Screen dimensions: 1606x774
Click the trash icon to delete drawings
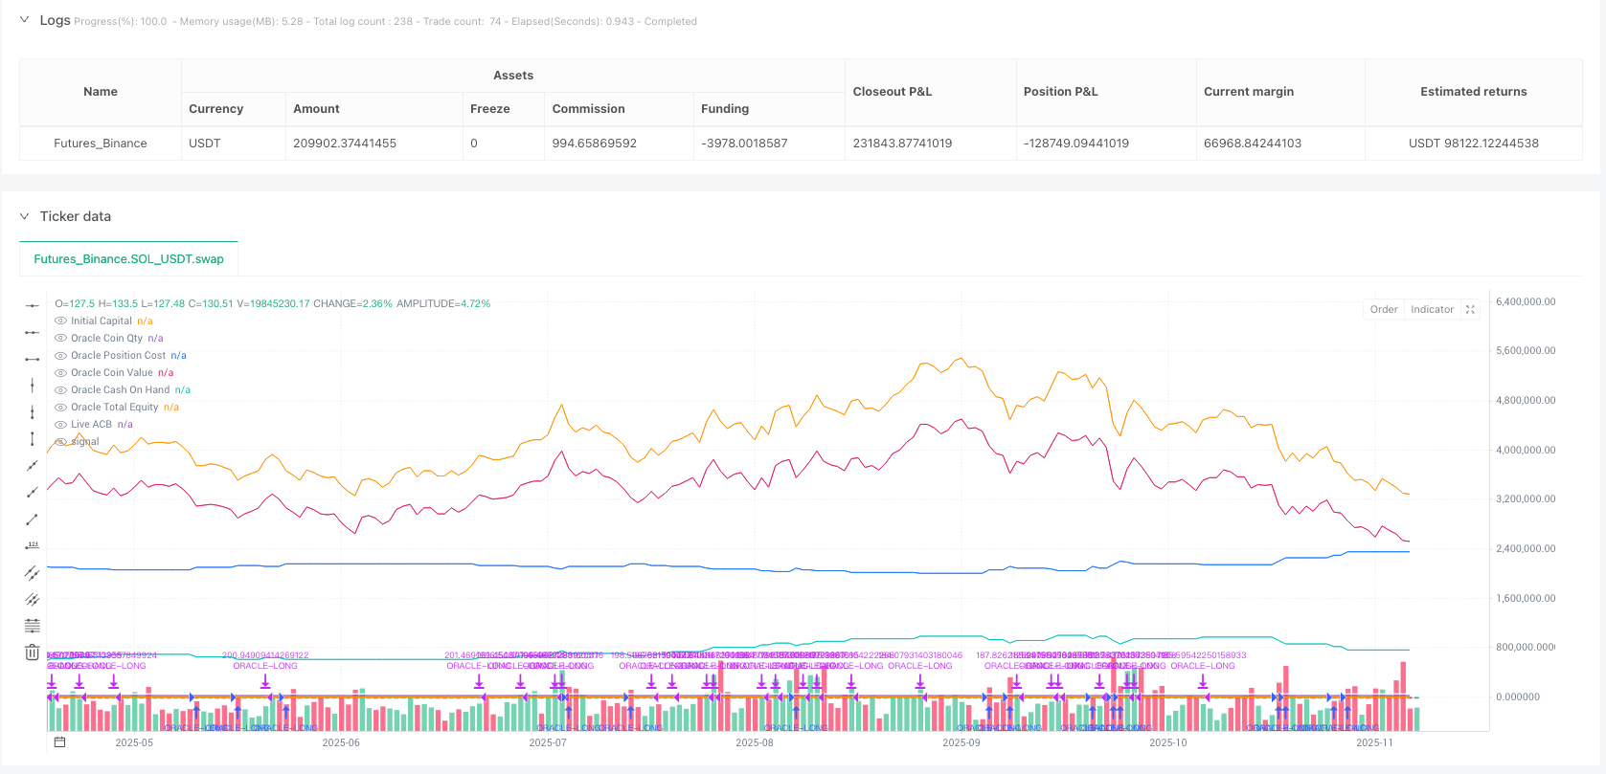pyautogui.click(x=32, y=652)
